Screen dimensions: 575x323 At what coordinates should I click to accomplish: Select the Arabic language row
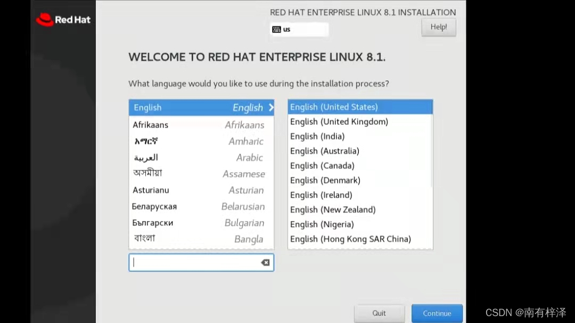point(201,157)
